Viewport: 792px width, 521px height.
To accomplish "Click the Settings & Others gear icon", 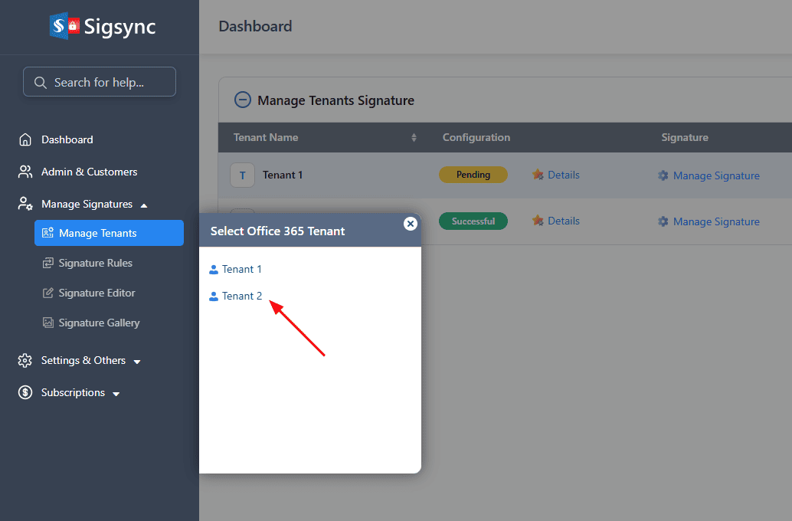I will click(x=25, y=360).
